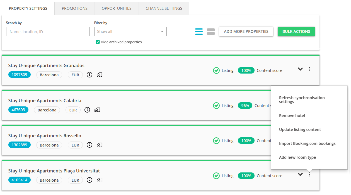The height and width of the screenshot is (195, 351).
Task: Click EUR currency tag on Calabria property
Action: pos(73,110)
